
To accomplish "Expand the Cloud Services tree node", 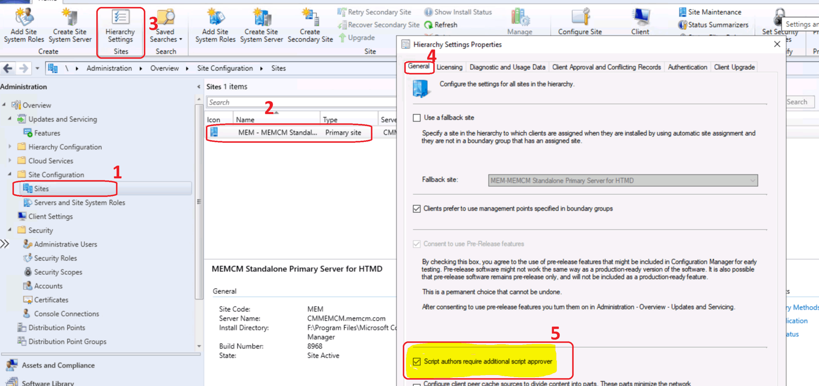I will point(10,161).
